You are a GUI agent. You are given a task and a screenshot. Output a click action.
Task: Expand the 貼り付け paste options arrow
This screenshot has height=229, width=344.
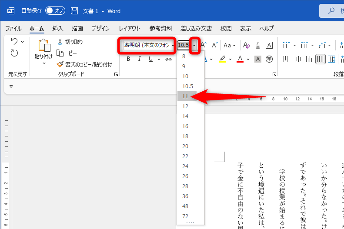tap(44, 63)
